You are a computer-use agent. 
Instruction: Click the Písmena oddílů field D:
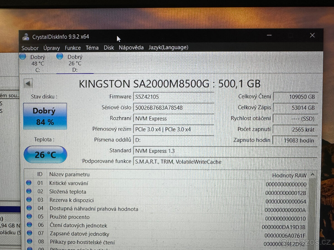(x=174, y=140)
